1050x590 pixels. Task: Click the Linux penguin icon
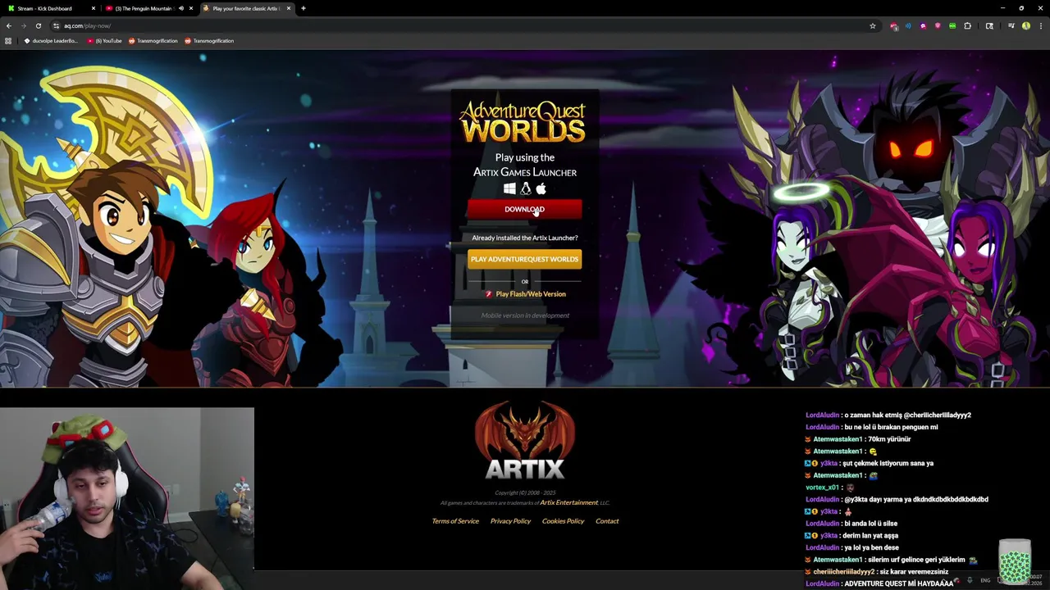[526, 188]
